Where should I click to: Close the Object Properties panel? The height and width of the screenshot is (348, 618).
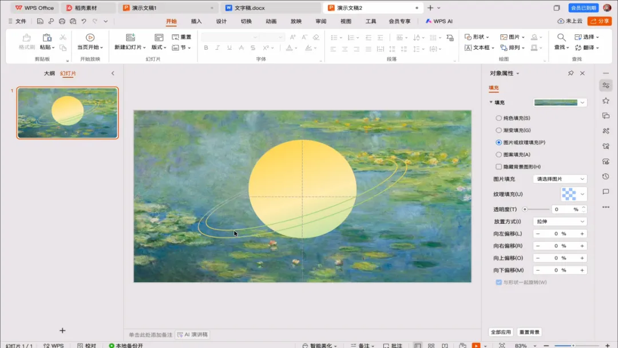583,73
